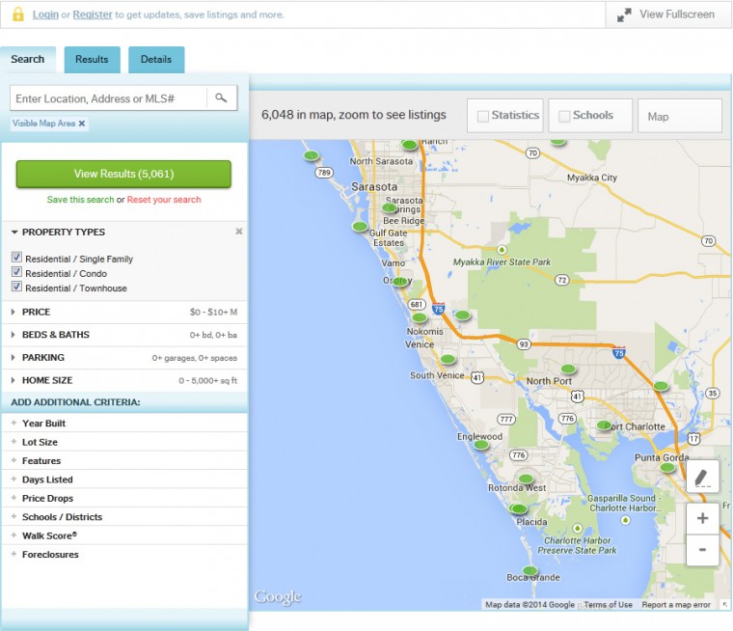Remove the Visible Map Area filter tag
This screenshot has width=733, height=631.
[x=82, y=123]
